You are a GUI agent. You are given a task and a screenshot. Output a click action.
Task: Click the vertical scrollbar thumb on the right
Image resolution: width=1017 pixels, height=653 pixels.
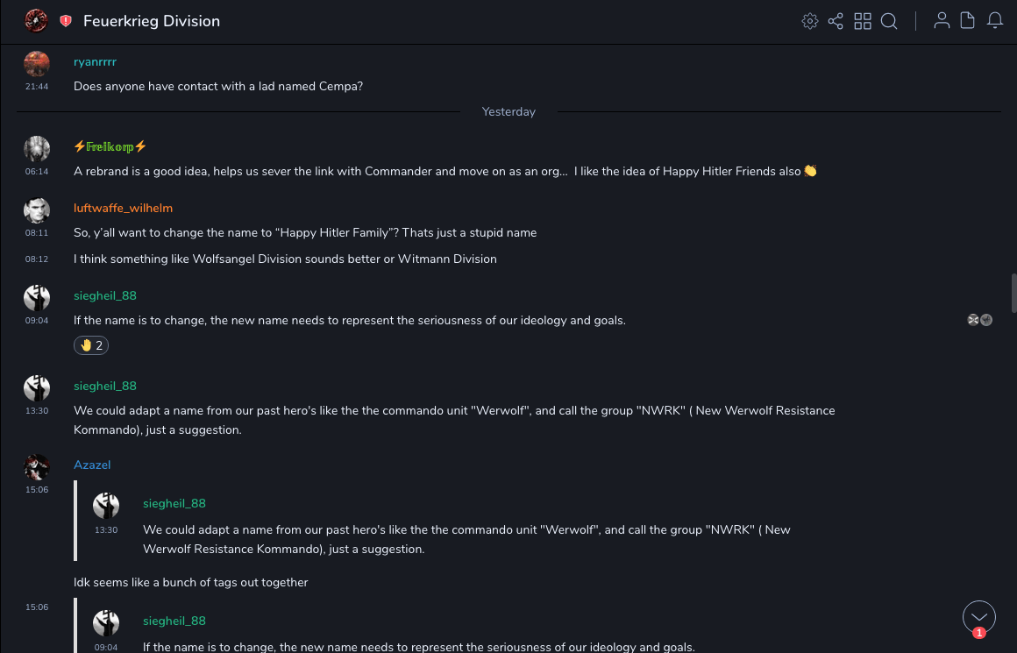click(1013, 294)
